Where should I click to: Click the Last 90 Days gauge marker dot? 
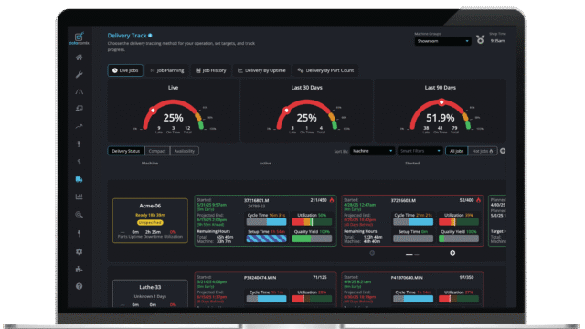coord(441,101)
